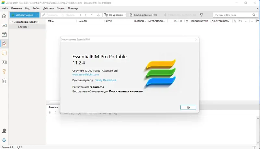Click the filter funnel icon
This screenshot has height=149, width=260.
click(x=201, y=15)
